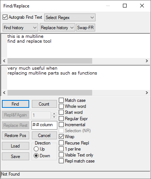Click the Count button
Screen dimensions: 151x179
coord(44,104)
